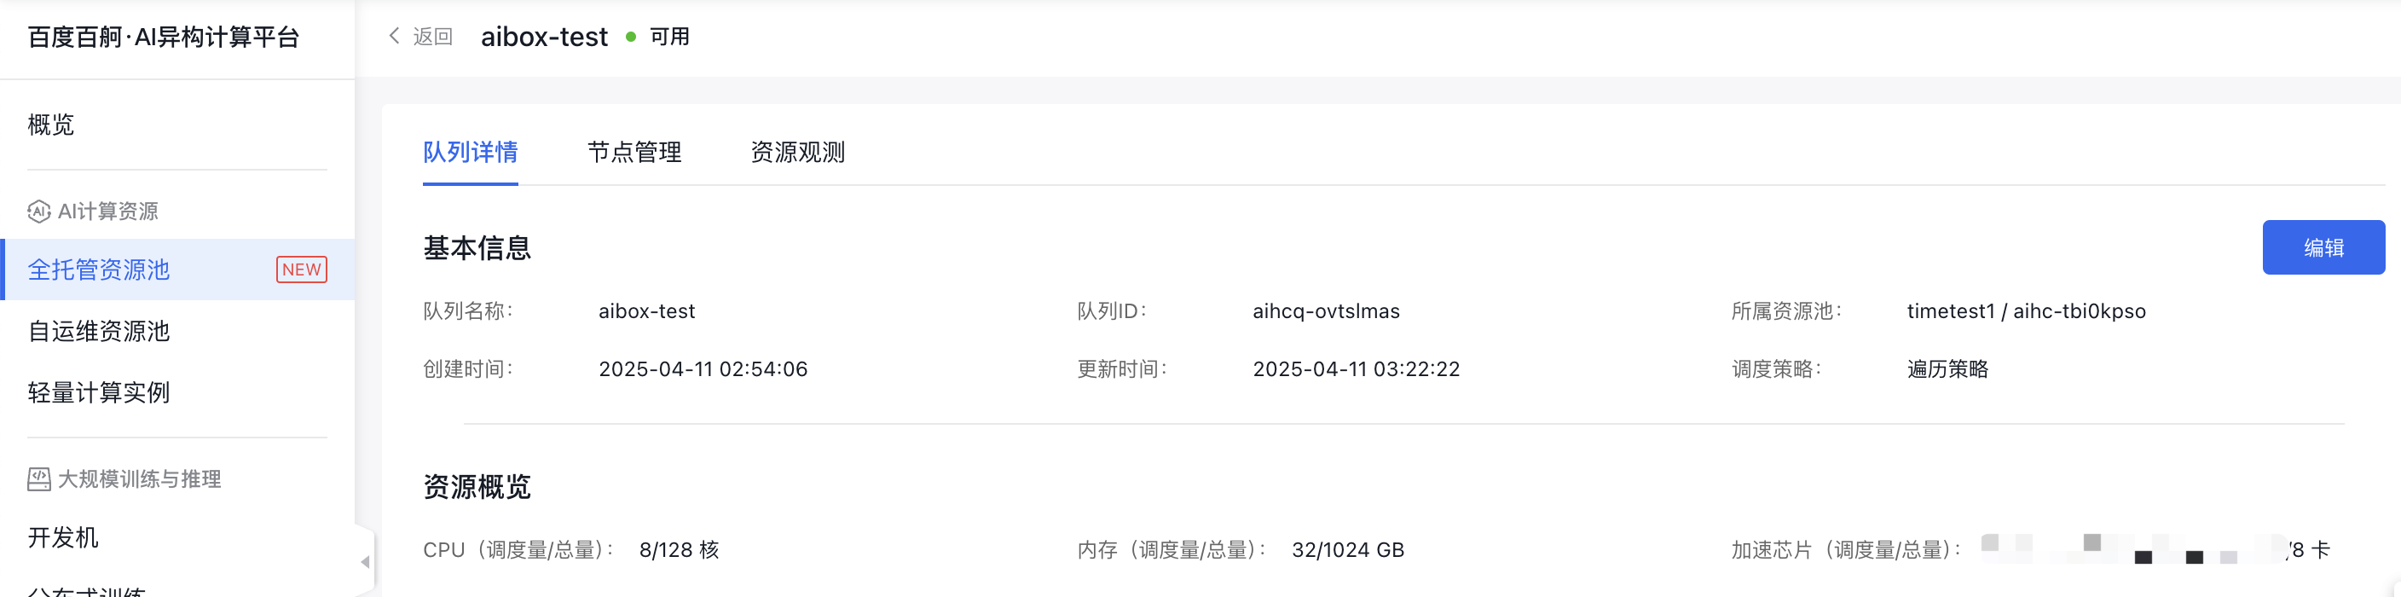Image resolution: width=2401 pixels, height=597 pixels.
Task: Click the aibox-test page title
Action: click(544, 37)
